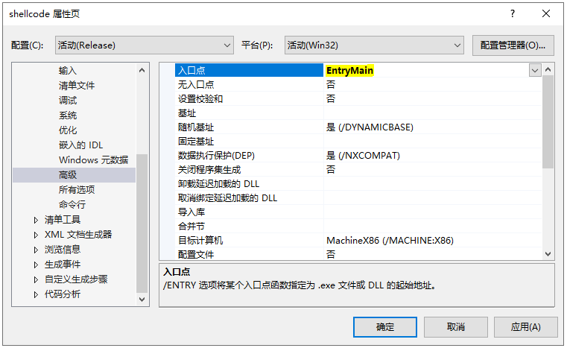Click the MachineX86 (/MACHINE:X86) value

pyautogui.click(x=390, y=241)
